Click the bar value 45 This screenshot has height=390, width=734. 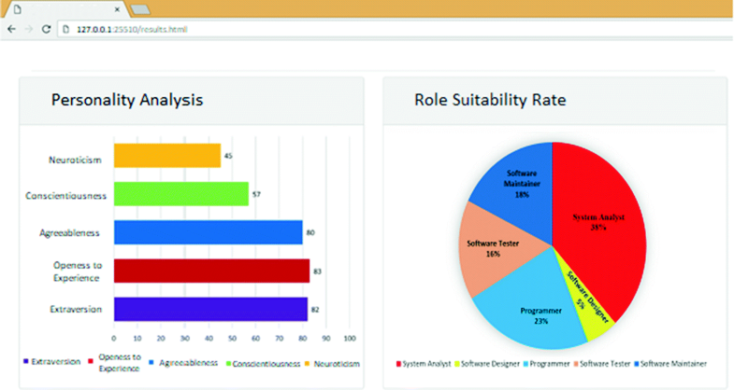tap(228, 156)
